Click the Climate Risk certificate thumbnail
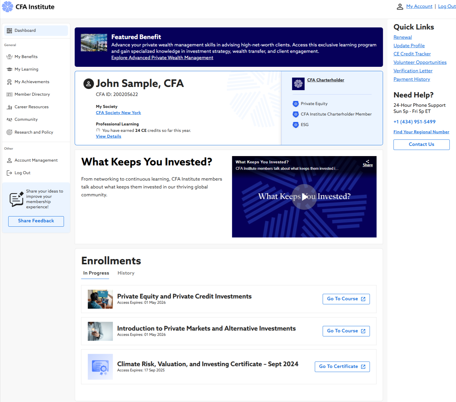This screenshot has height=402, width=456. tap(100, 367)
